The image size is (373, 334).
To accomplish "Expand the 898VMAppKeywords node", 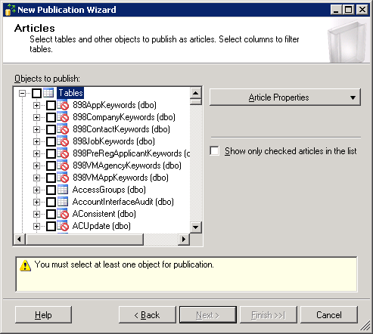I will point(36,178).
